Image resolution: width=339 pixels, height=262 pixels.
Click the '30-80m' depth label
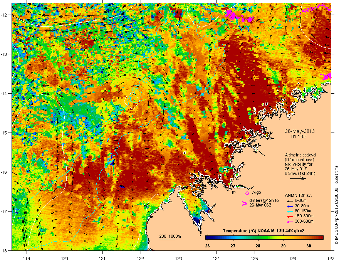click(x=302, y=206)
